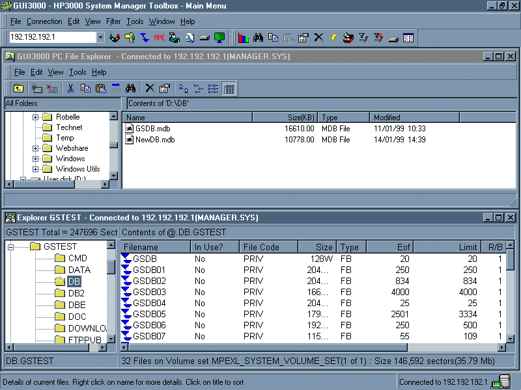Collapse the GSTEST account tree node
This screenshot has height=390, width=521.
(10, 247)
